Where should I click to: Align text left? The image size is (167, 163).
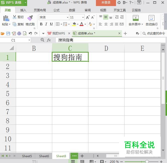coord(100,24)
